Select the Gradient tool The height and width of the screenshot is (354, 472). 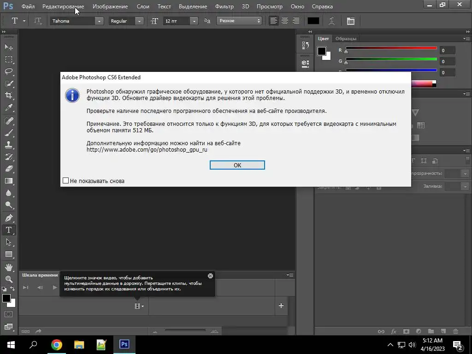coord(8,181)
